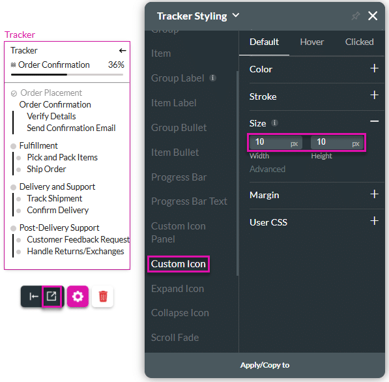This screenshot has height=382, width=389.
Task: Select Progress Bar Text in styling list
Action: tap(190, 201)
